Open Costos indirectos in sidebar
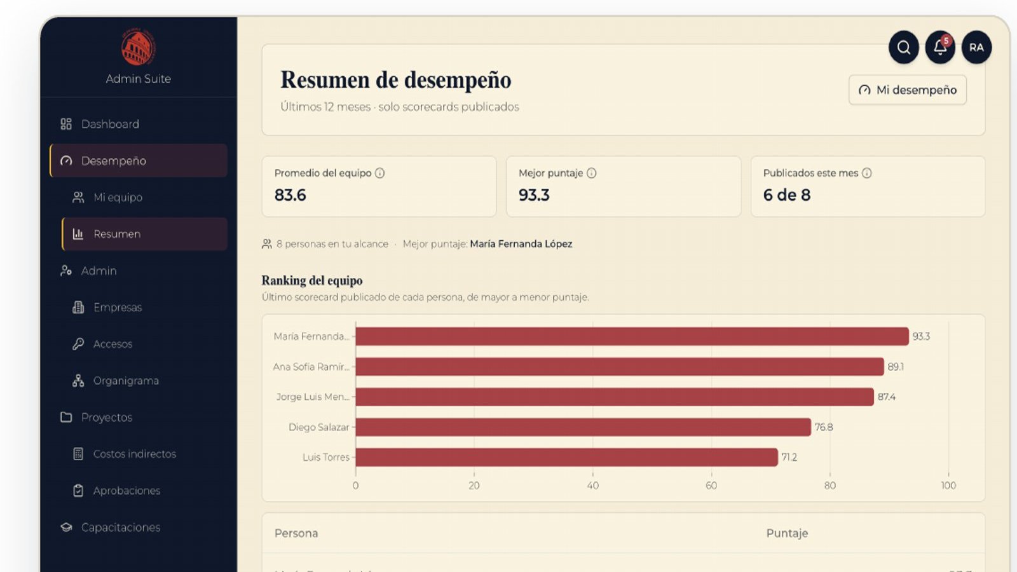Viewport: 1017px width, 572px height. (144, 454)
